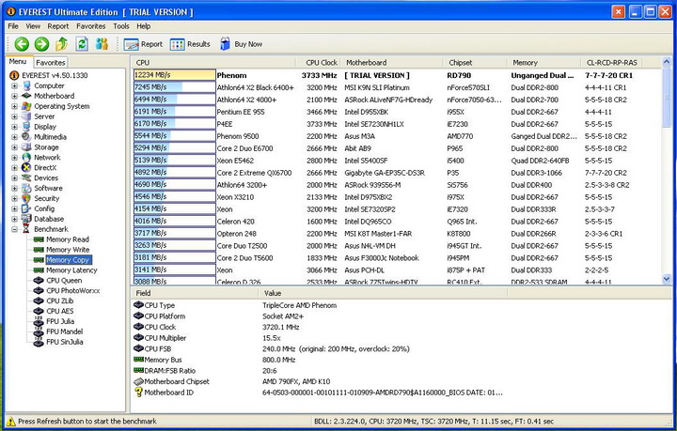The width and height of the screenshot is (677, 431).
Task: Click the Buy Now button
Action: click(x=241, y=44)
